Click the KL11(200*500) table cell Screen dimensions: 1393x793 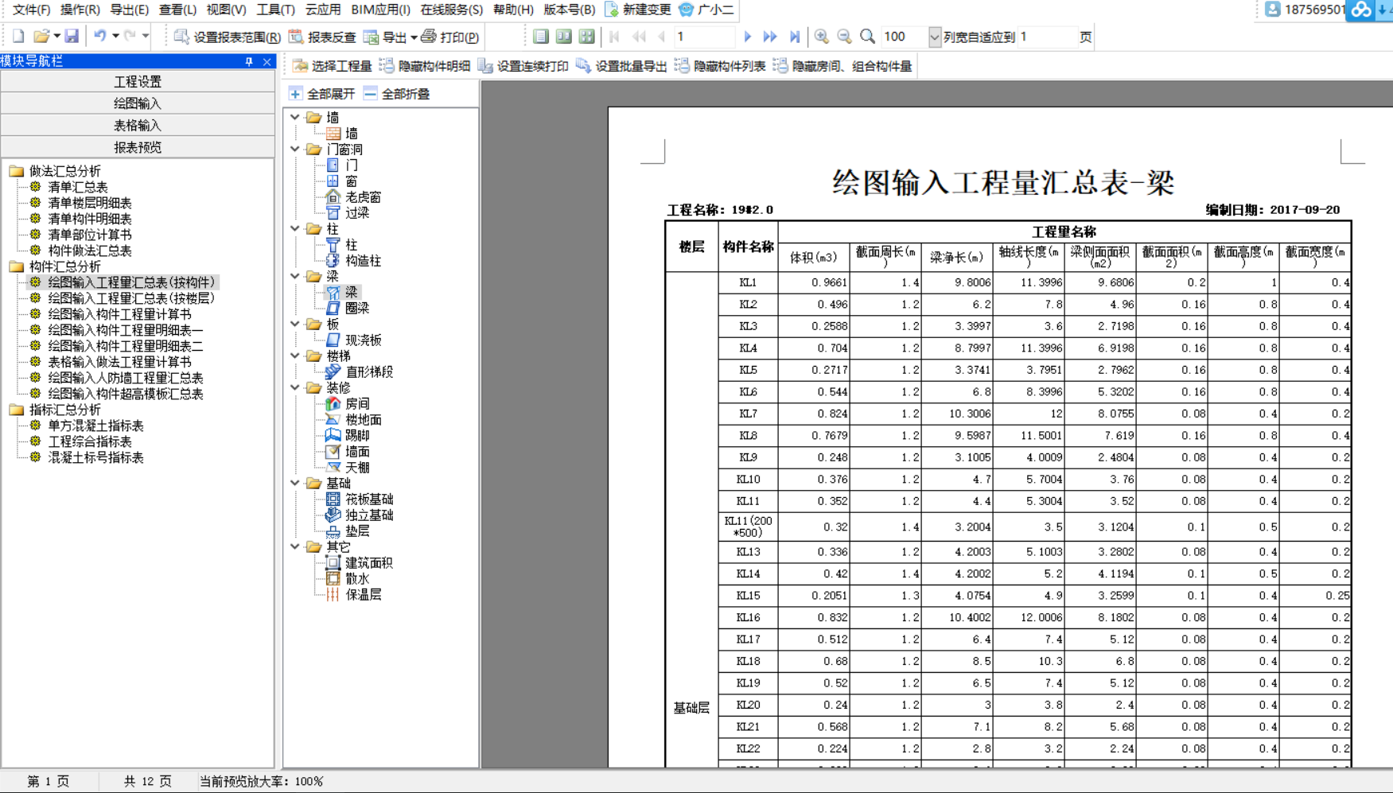tap(748, 527)
